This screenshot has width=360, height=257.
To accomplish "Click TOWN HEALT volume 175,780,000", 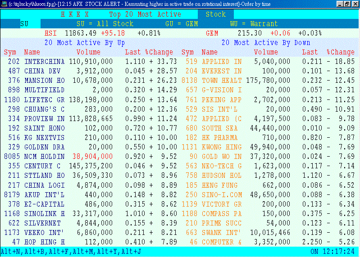I will (268, 81).
